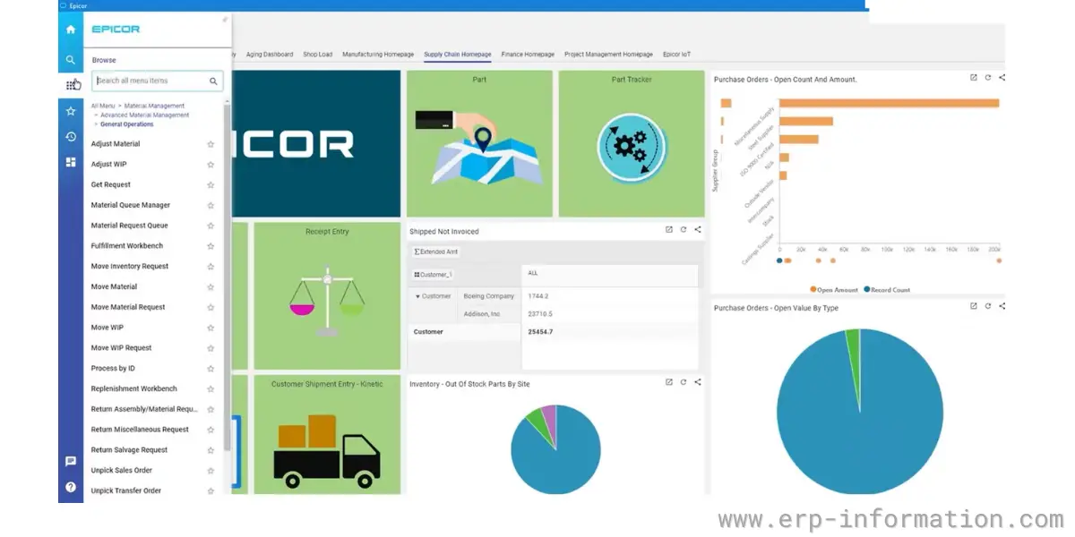
Task: Open Unpick Transfer Order menu item
Action: click(x=126, y=491)
